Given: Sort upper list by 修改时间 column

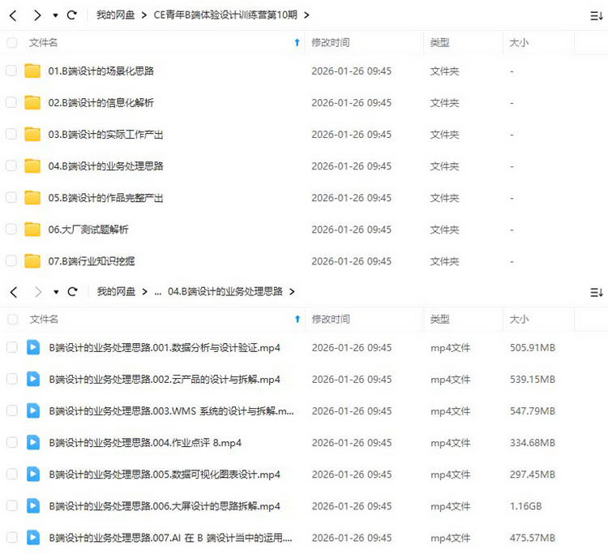Looking at the screenshot, I should [x=331, y=42].
